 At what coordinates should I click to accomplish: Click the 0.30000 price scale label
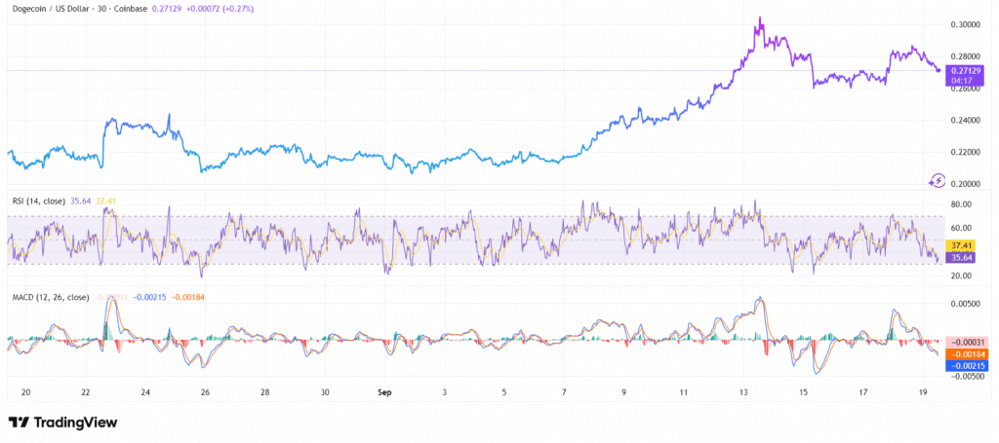pyautogui.click(x=966, y=24)
